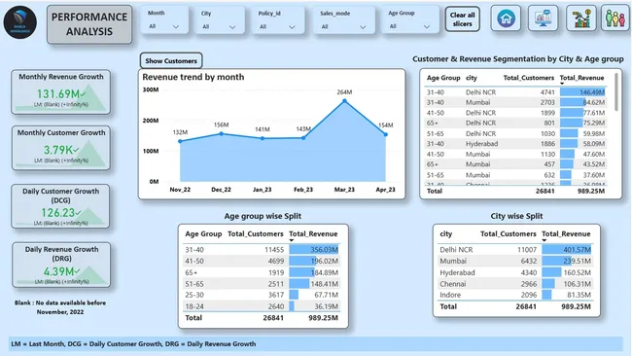Sort by city header in City wise table
This screenshot has width=632, height=356.
[x=445, y=233]
